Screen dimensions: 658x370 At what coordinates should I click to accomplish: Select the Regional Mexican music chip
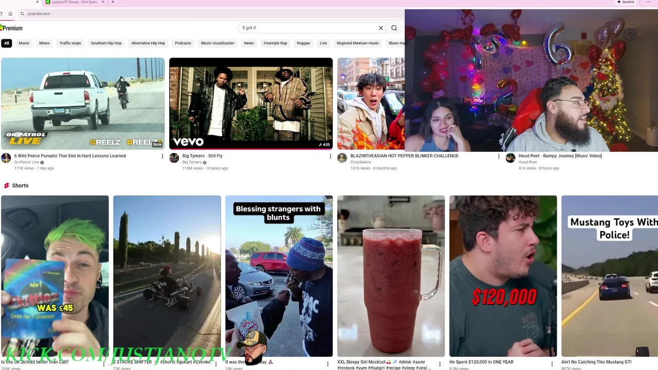tap(358, 43)
